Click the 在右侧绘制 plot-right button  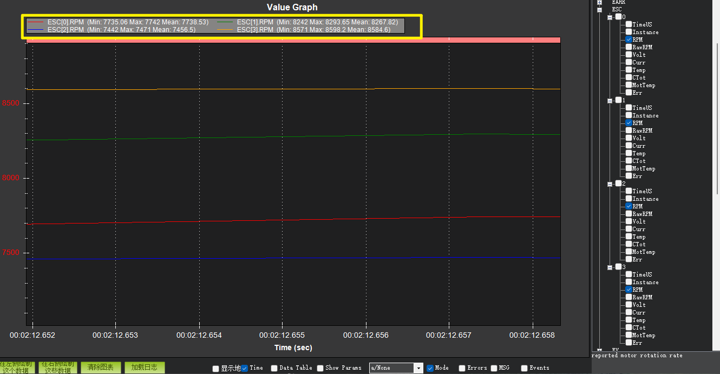58,368
